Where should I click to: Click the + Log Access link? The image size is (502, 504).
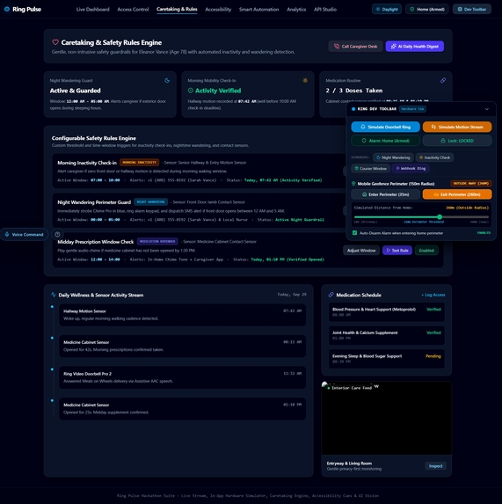tap(433, 295)
